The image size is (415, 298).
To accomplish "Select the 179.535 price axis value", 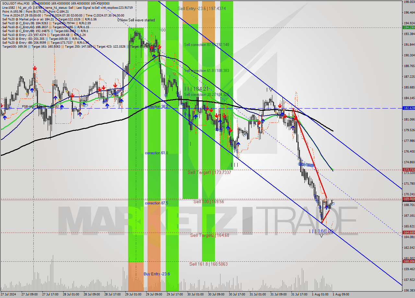I will tap(409, 130).
